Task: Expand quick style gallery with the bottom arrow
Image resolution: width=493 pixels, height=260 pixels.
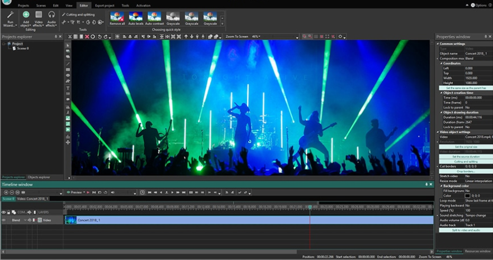Action: [222, 24]
